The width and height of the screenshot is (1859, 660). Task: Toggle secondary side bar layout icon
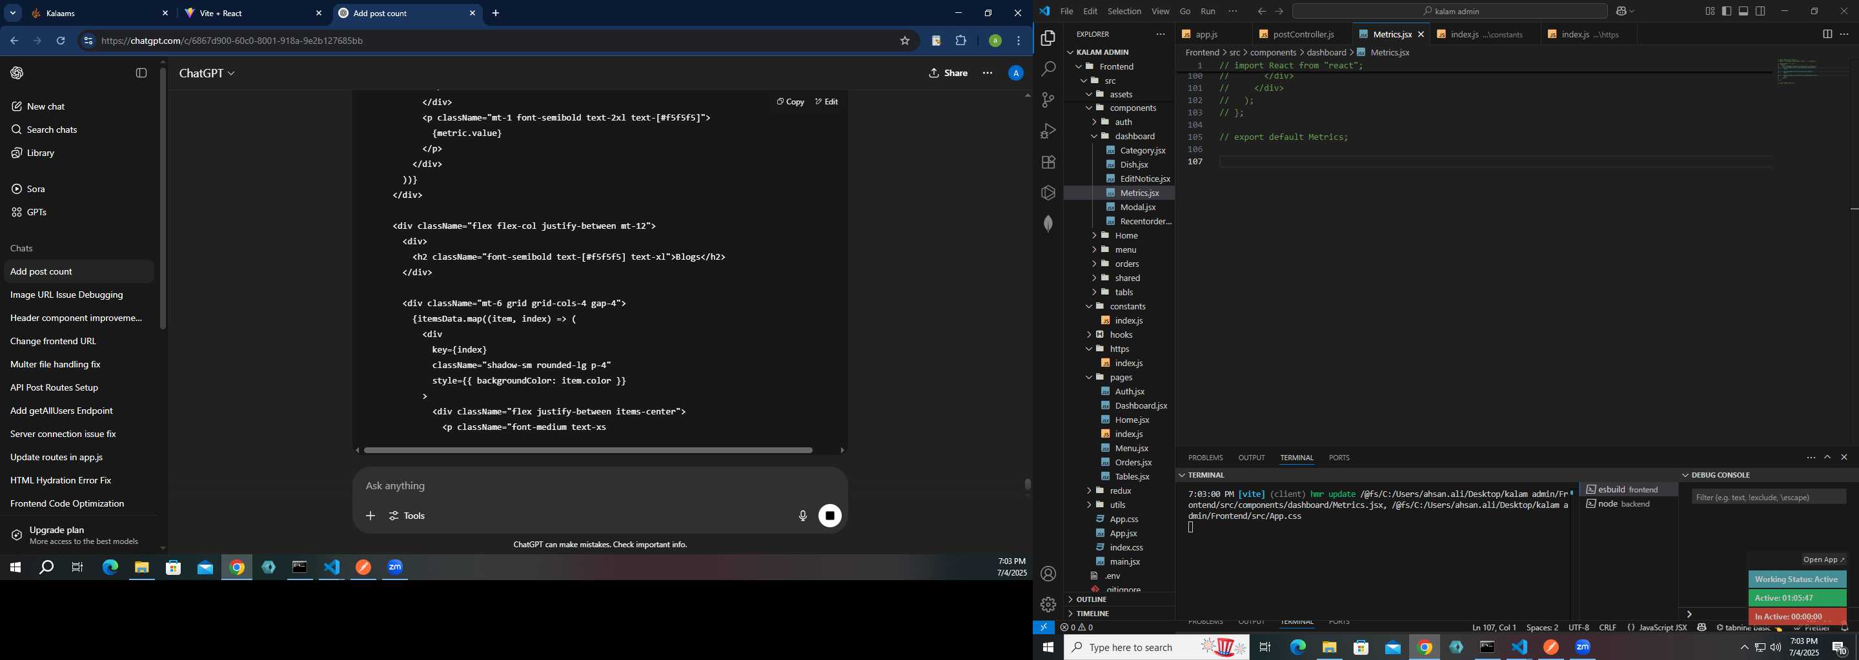(x=1760, y=12)
